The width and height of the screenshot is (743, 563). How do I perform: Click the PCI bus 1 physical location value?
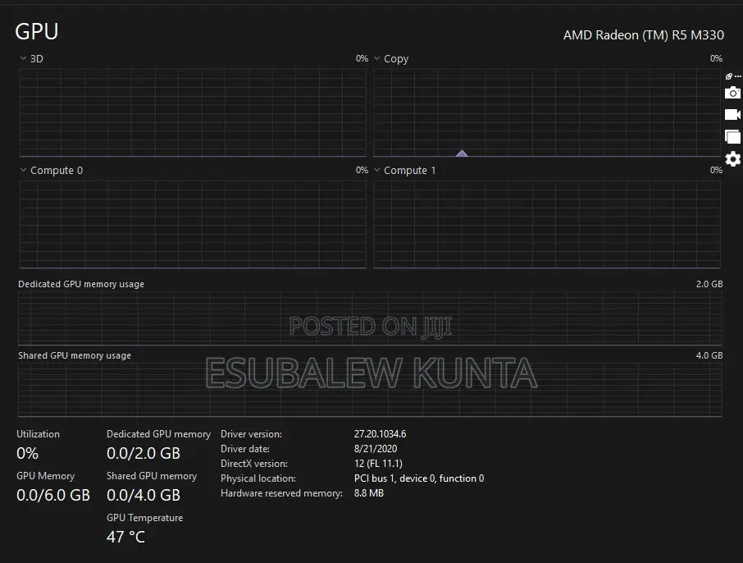coord(419,478)
